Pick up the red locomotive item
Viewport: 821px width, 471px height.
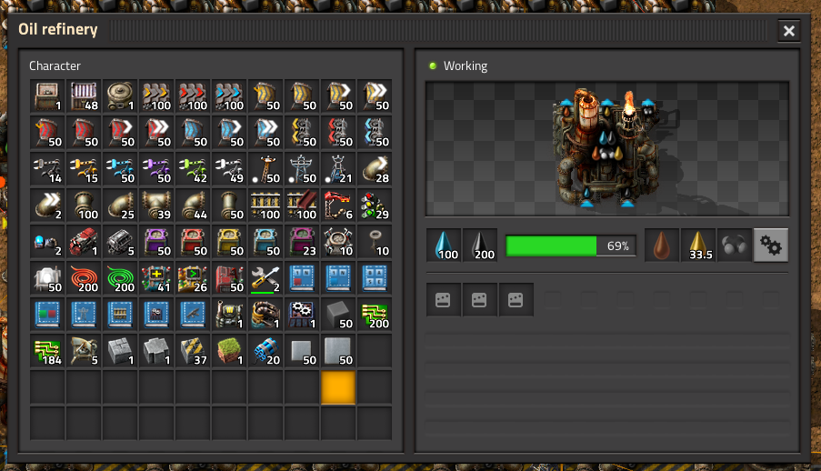point(84,242)
